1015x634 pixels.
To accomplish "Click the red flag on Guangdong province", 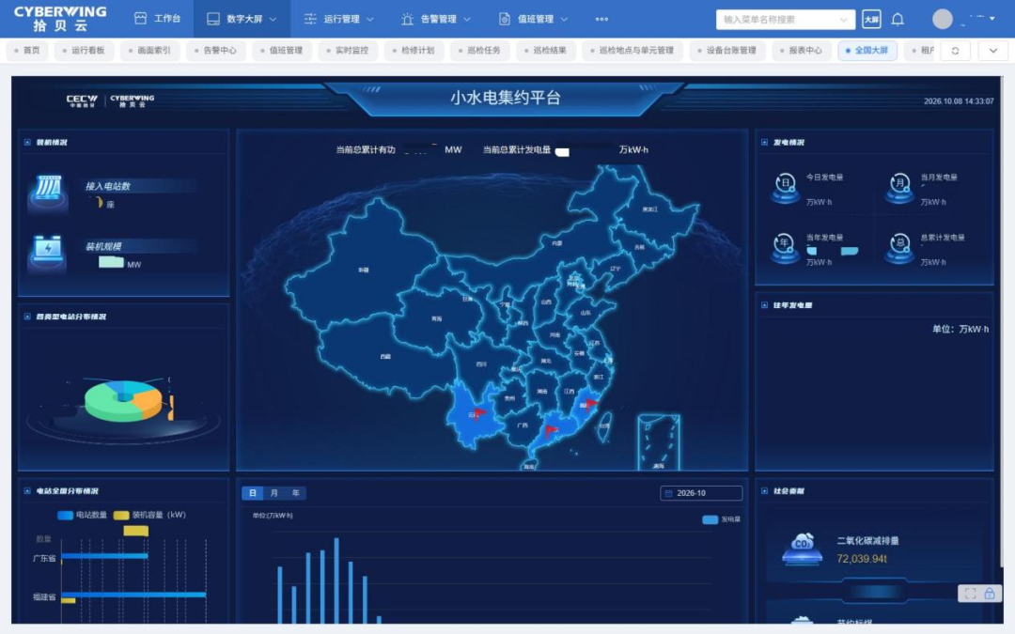I will point(551,429).
